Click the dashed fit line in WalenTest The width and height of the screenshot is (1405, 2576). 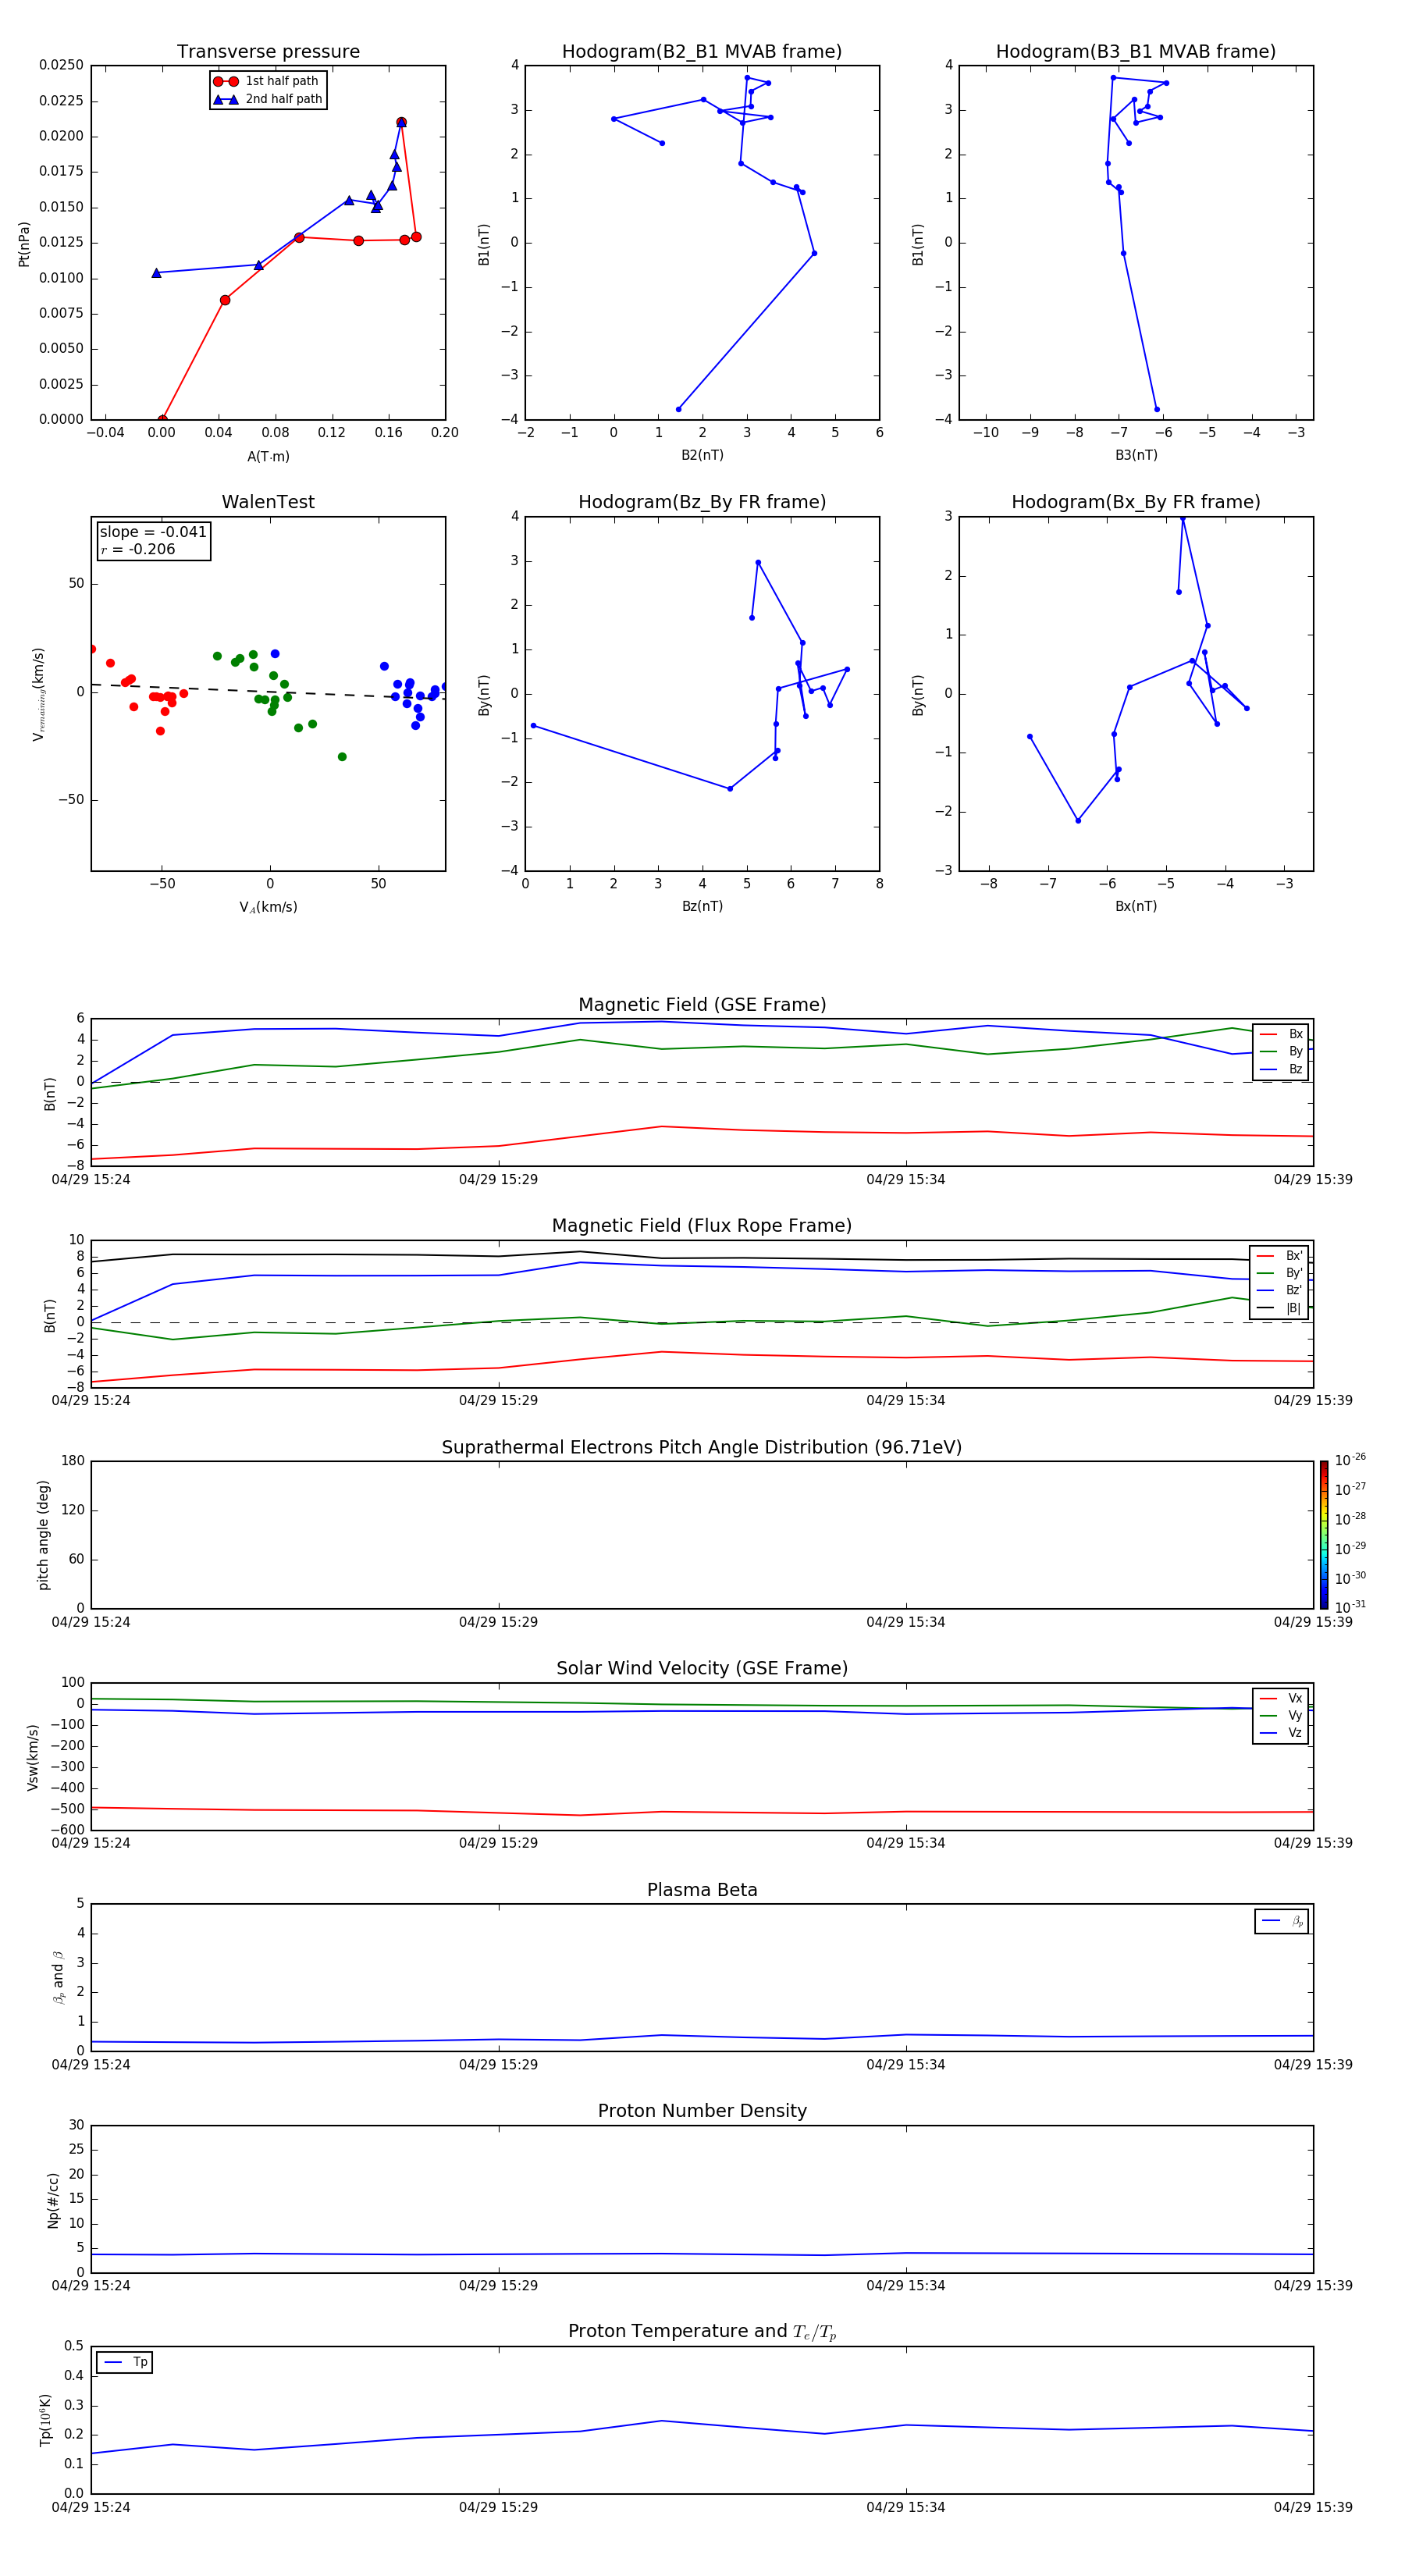pos(268,691)
